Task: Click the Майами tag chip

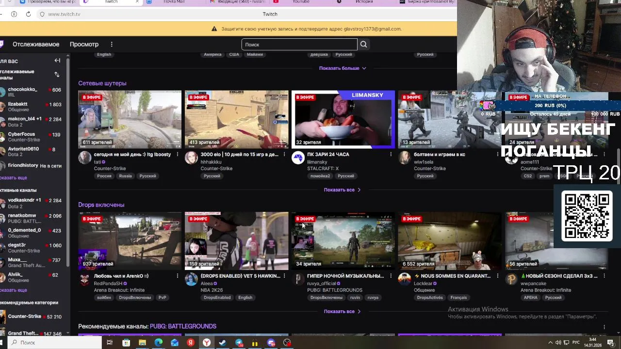Action: [x=255, y=54]
